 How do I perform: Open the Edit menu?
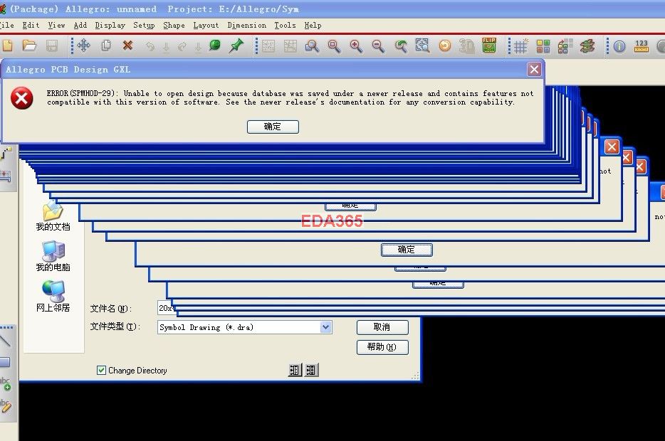tap(31, 26)
